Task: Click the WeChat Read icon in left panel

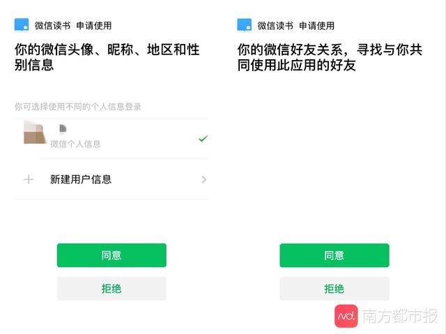Action: point(22,25)
